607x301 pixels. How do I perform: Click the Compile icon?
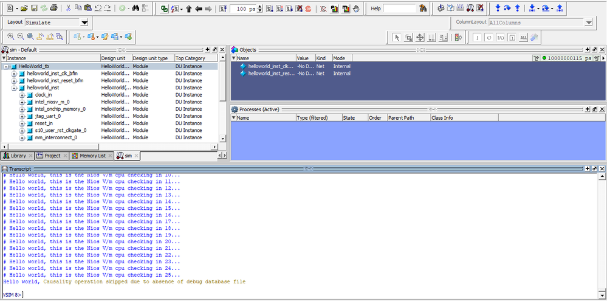[x=441, y=8]
